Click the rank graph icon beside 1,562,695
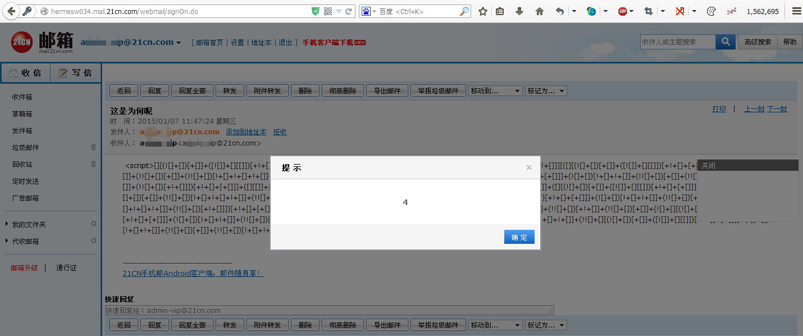 click(x=731, y=11)
